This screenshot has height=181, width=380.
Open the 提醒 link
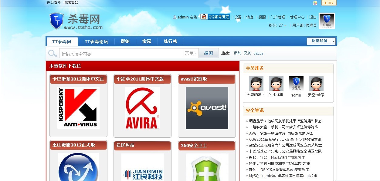(x=262, y=17)
